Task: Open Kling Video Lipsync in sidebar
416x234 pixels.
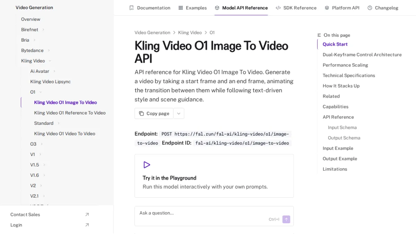Action: tap(50, 81)
